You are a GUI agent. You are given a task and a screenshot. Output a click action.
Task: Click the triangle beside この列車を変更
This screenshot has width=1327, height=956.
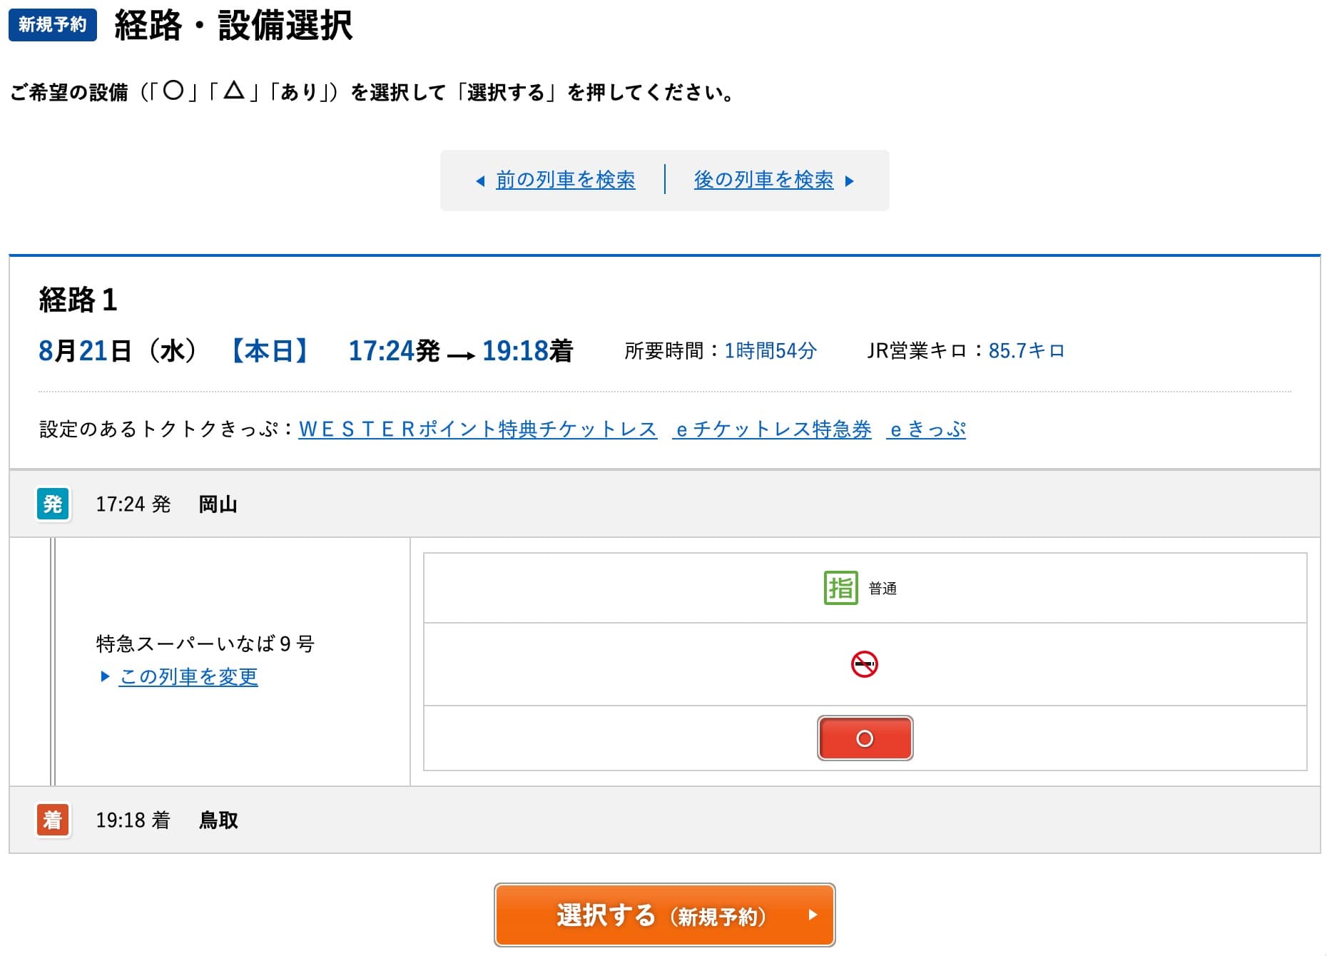coord(105,676)
